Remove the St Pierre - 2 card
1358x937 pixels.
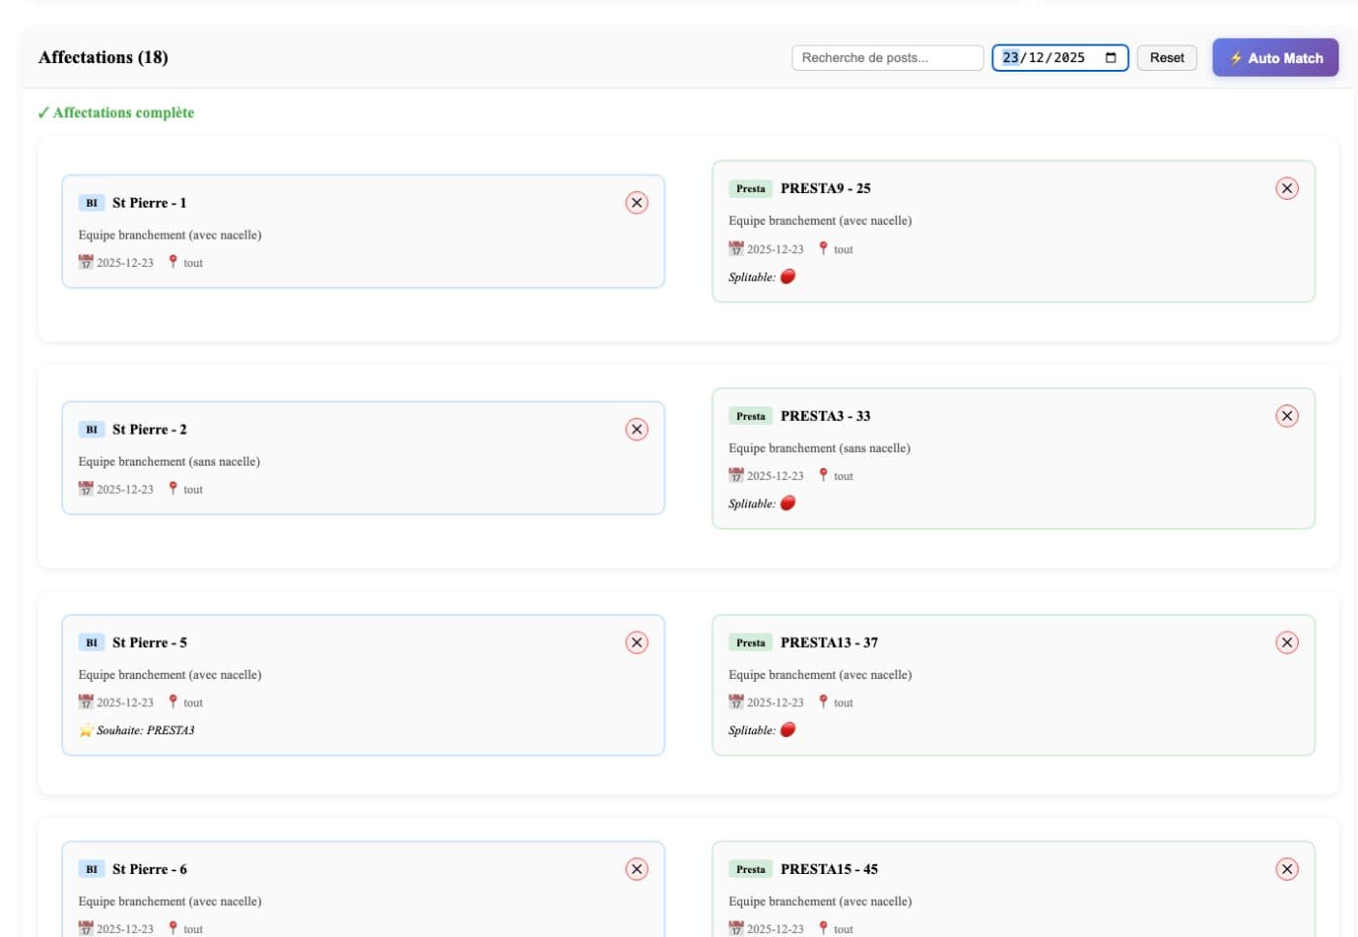point(636,430)
